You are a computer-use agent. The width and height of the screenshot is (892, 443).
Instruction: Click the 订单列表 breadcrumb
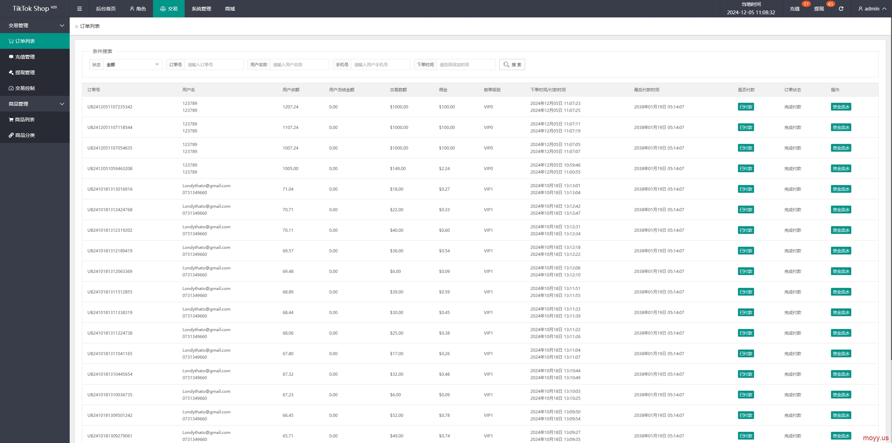pos(90,26)
